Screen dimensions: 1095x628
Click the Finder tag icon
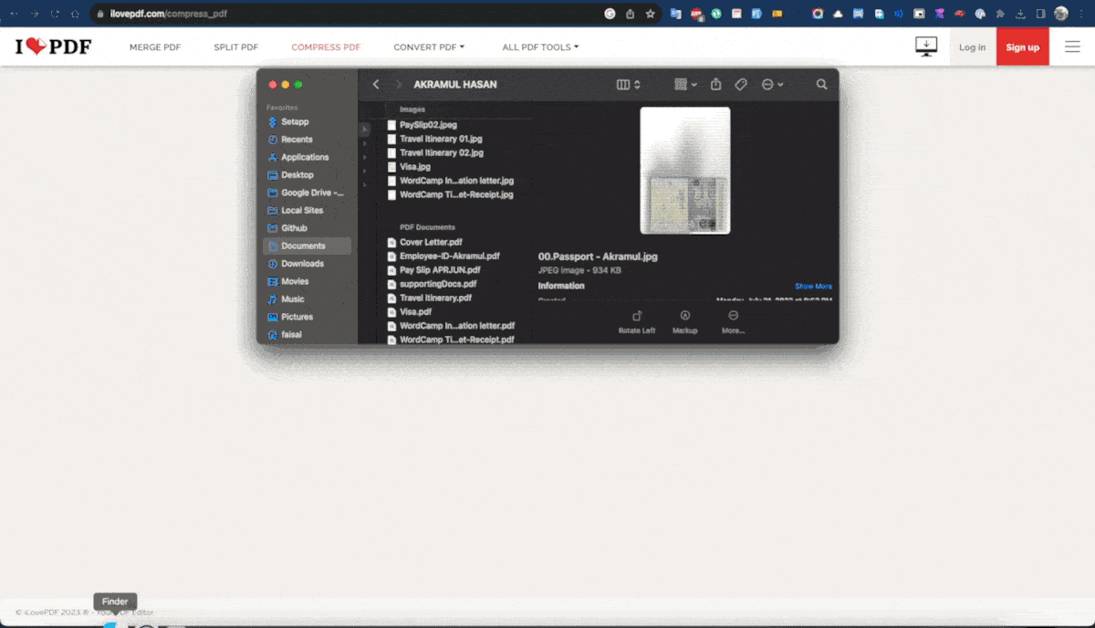(741, 85)
